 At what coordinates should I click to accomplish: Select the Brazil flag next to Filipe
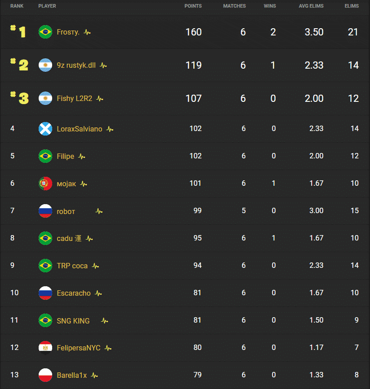[x=45, y=156]
